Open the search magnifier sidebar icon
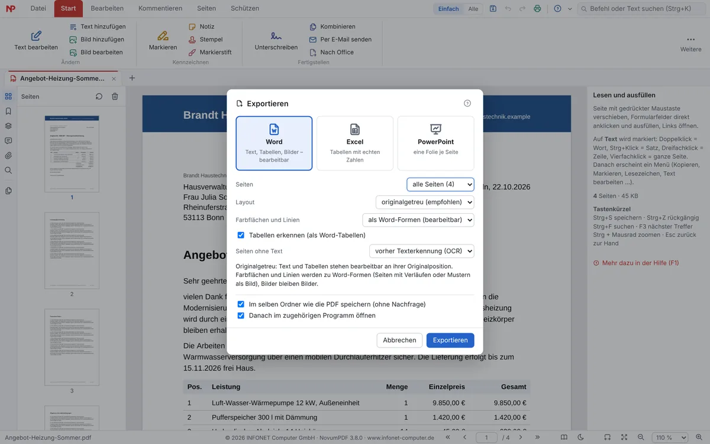 tap(8, 170)
